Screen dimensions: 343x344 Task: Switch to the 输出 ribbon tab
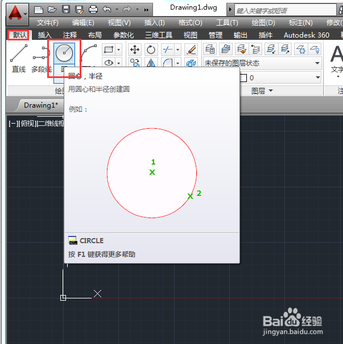click(x=241, y=35)
